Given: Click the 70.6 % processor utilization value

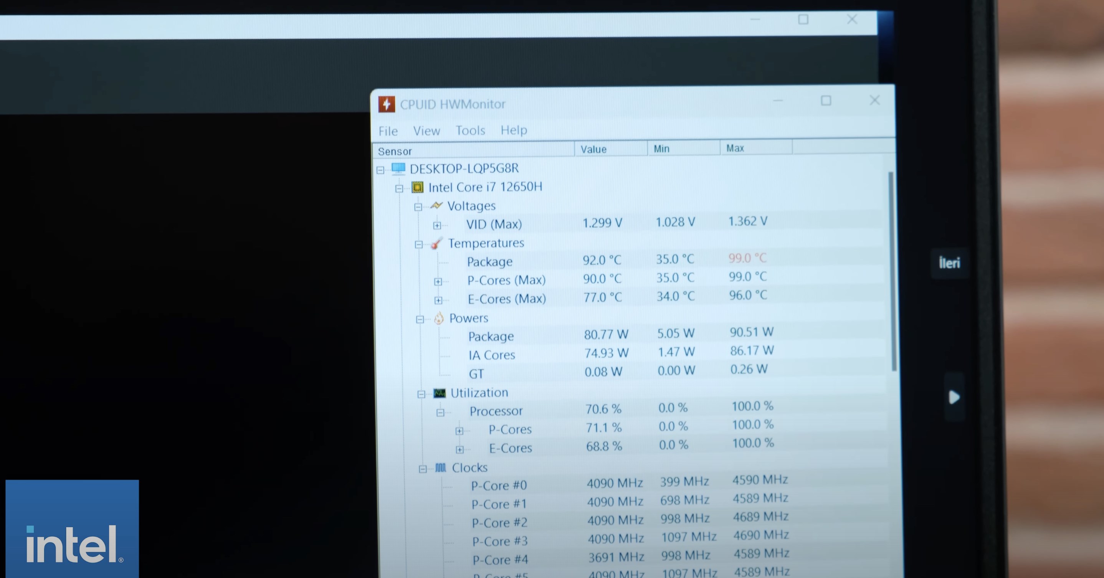Looking at the screenshot, I should 603,409.
